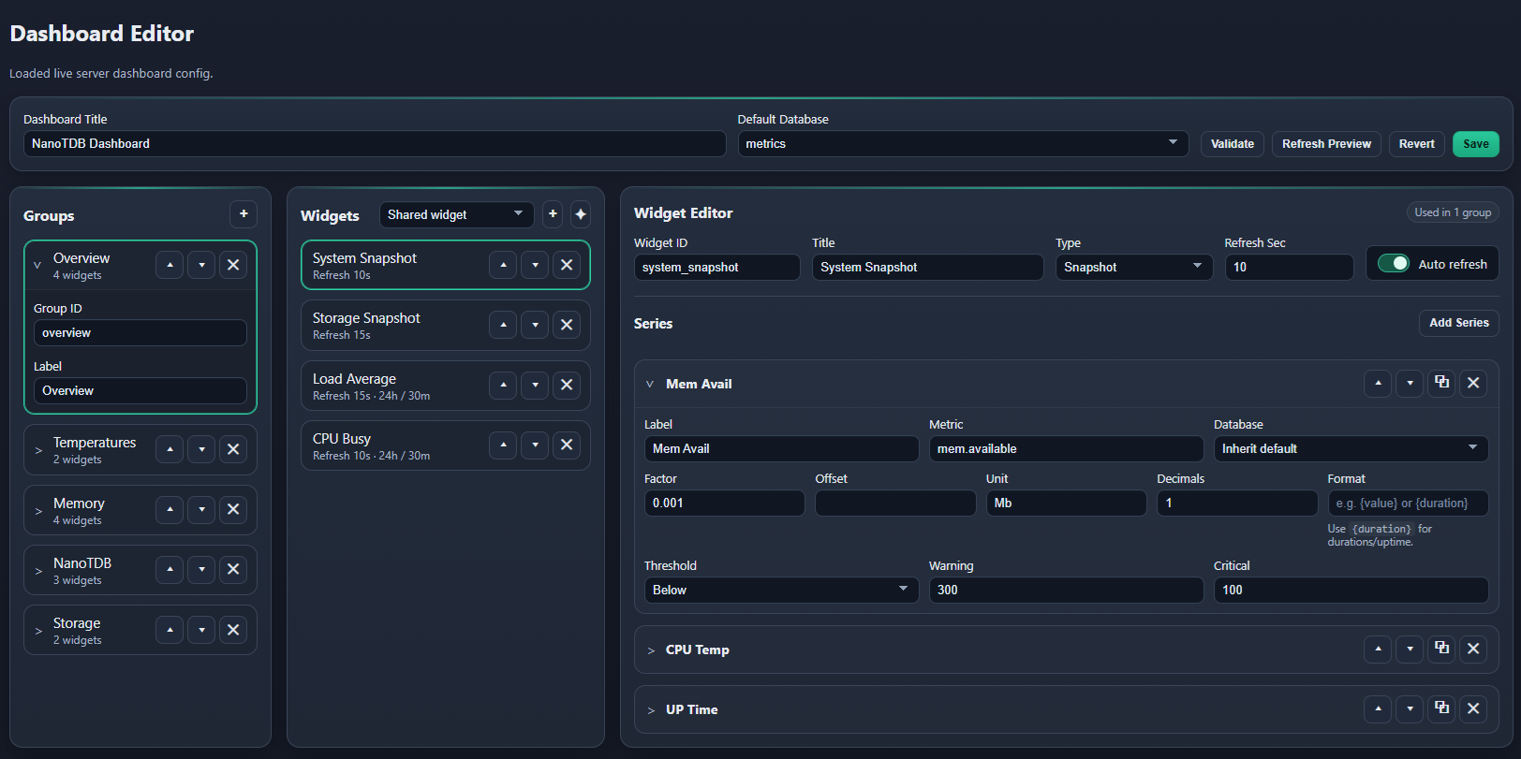Move Storage group down
The height and width of the screenshot is (759, 1521).
tap(201, 630)
